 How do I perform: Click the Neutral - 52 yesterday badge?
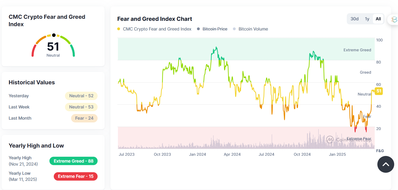(x=81, y=96)
